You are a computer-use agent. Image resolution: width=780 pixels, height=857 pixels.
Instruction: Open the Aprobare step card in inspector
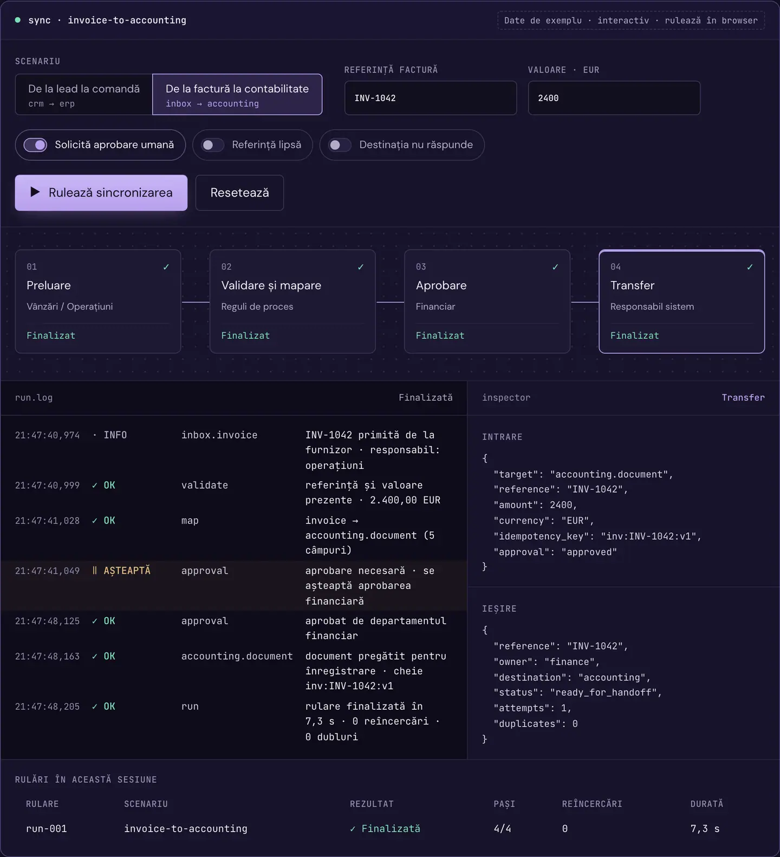(x=487, y=302)
